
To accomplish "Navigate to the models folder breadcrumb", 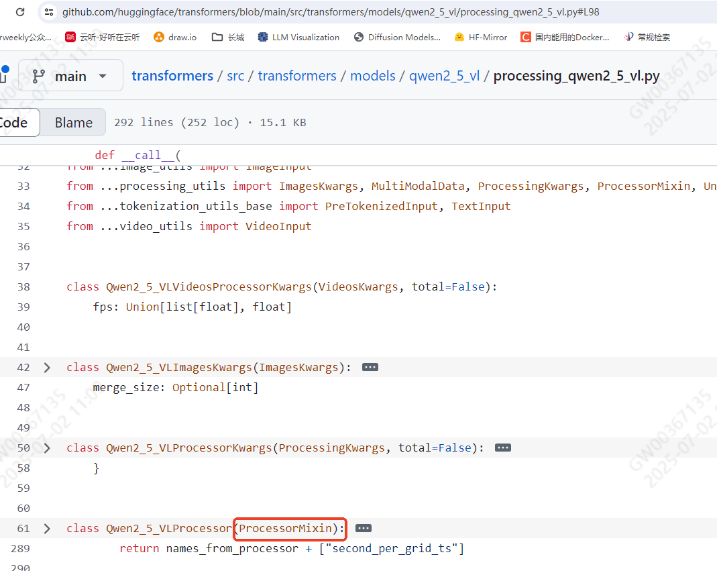I will coord(373,76).
